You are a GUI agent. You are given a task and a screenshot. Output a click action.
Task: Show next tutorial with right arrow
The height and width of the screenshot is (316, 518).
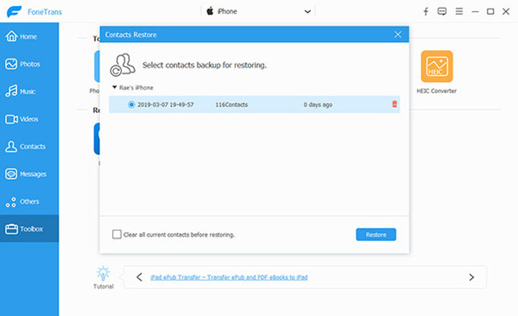[x=471, y=277]
